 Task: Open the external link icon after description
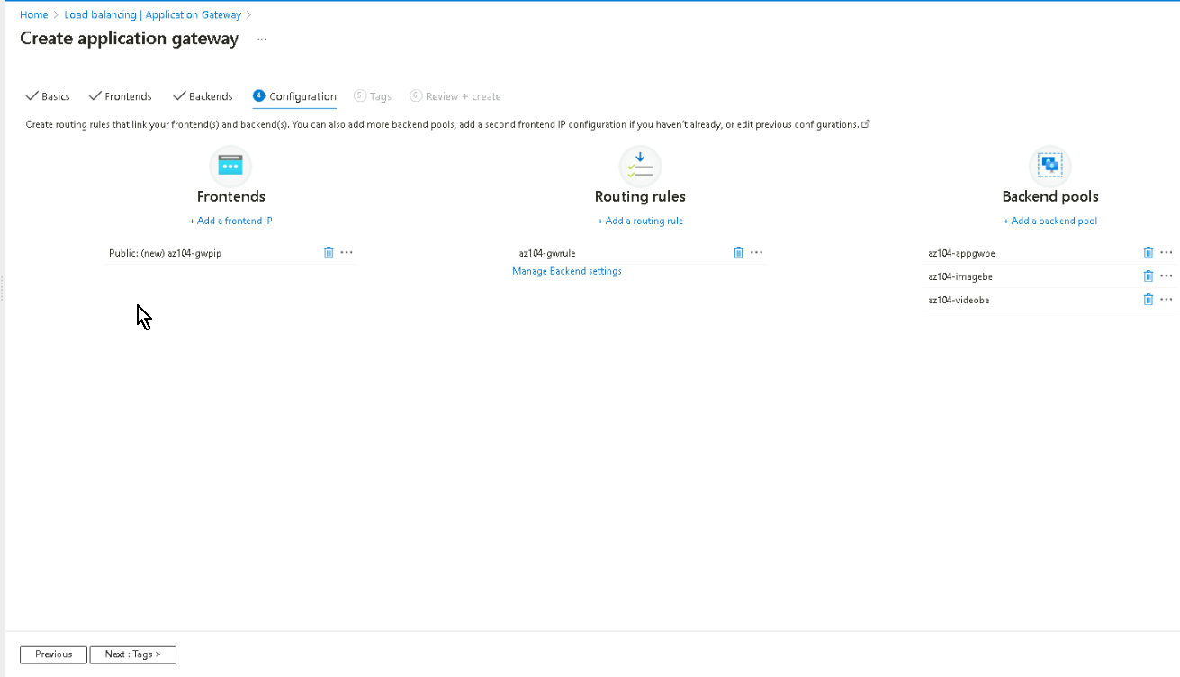pyautogui.click(x=866, y=124)
